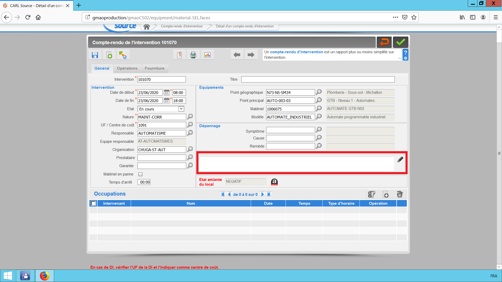Click the green checkmark validate button

[x=400, y=42]
